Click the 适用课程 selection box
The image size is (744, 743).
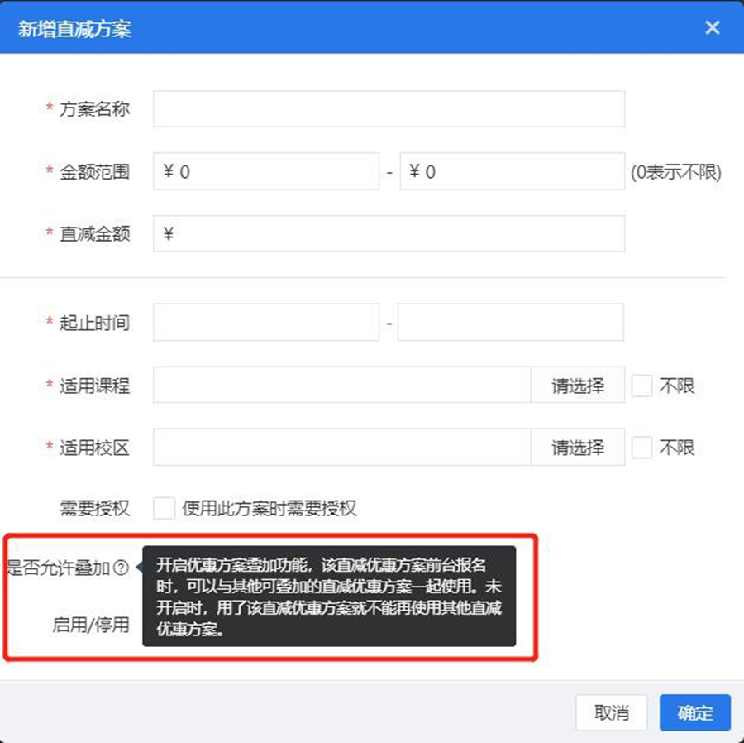[341, 386]
